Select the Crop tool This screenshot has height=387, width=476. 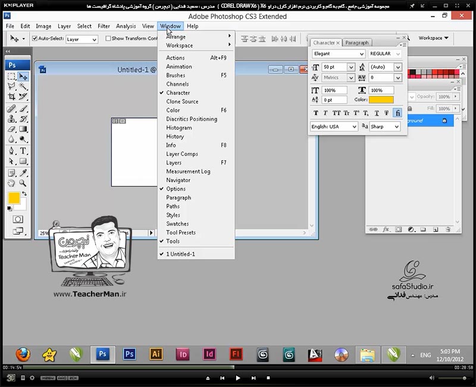(11, 96)
